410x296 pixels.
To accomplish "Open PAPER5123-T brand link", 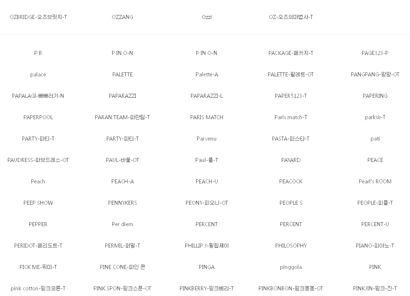I will (291, 96).
